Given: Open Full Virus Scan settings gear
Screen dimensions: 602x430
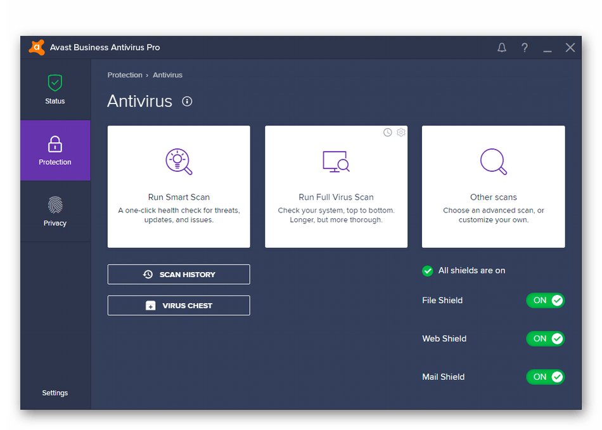Looking at the screenshot, I should 401,133.
